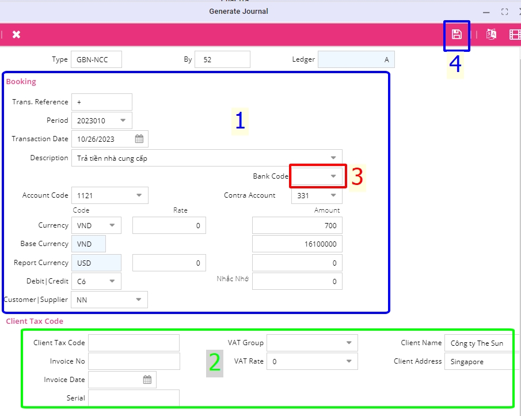The image size is (521, 416).
Task: Click the Trans. Reference input field
Action: tap(102, 102)
